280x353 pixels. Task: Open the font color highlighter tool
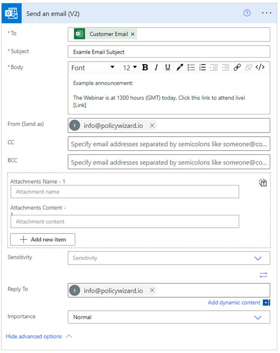point(180,67)
